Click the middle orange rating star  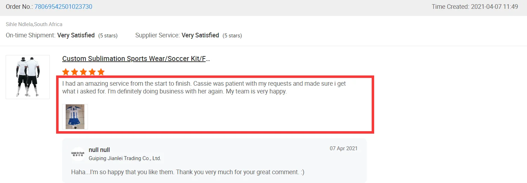coord(83,72)
